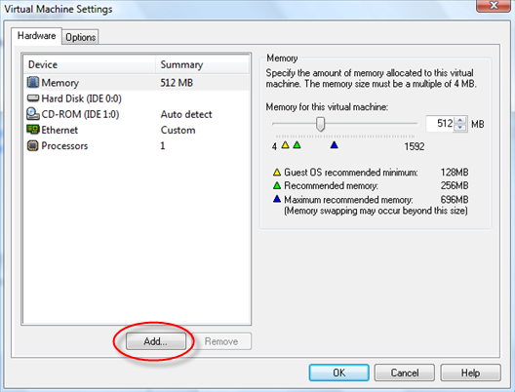Image resolution: width=515 pixels, height=392 pixels.
Task: Click the CD-ROM disc icon
Action: 33,113
